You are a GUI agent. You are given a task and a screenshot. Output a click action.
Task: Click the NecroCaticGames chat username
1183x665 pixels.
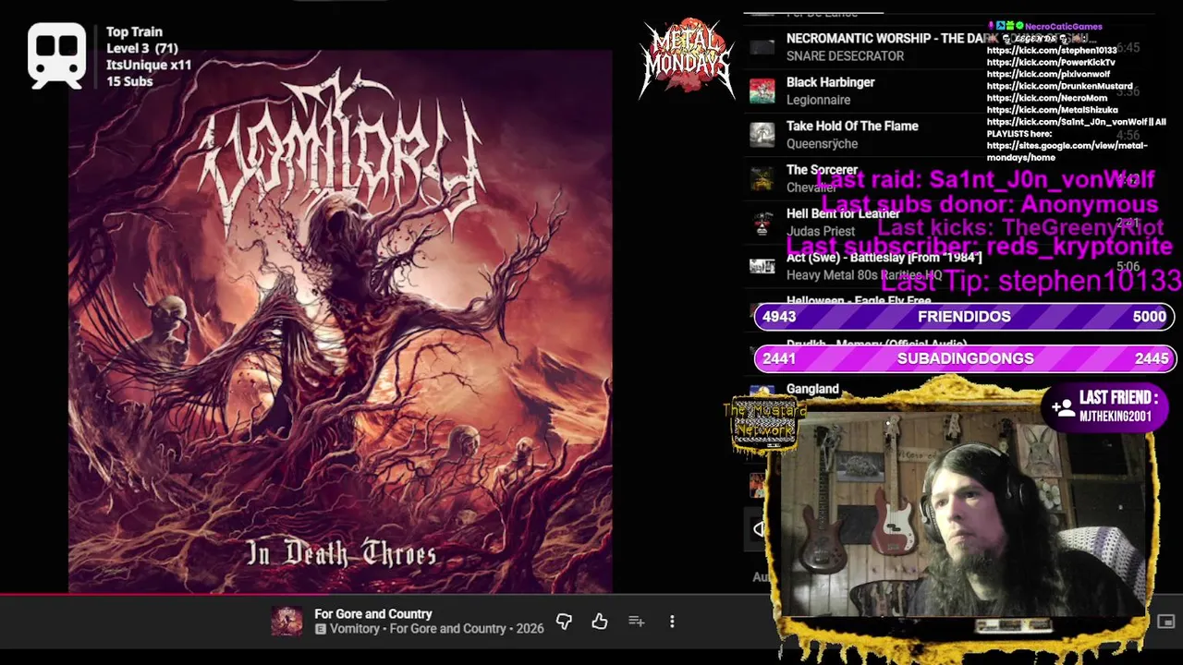(x=1063, y=27)
